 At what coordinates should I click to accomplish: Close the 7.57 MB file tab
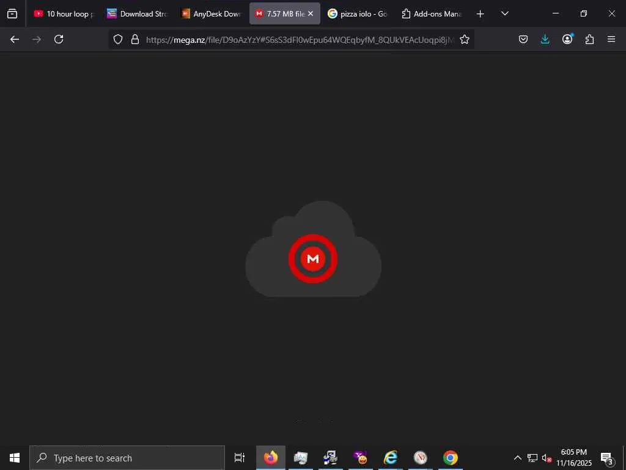click(311, 13)
